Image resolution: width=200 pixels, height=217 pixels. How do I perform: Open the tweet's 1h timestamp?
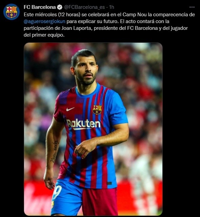tap(112, 7)
